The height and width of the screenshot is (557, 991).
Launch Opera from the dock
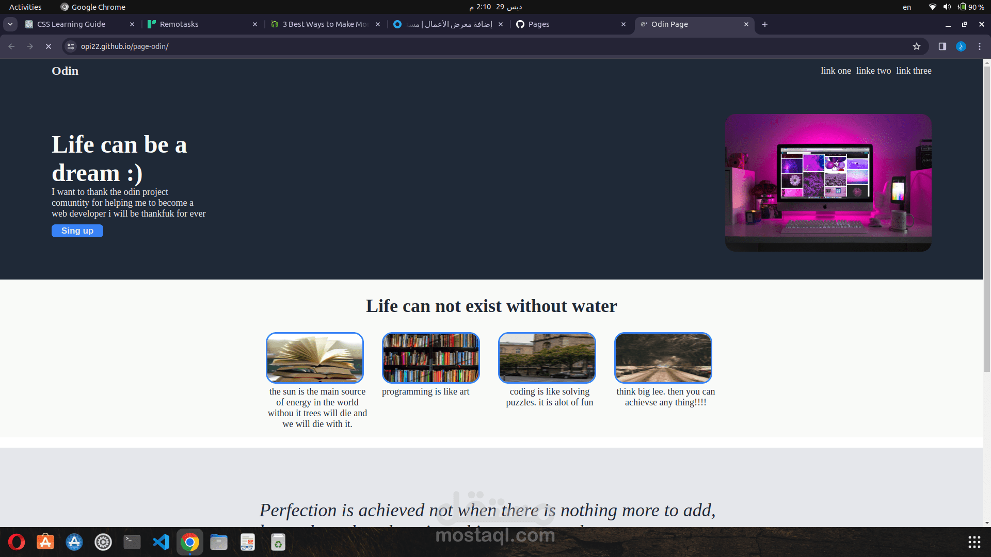click(x=17, y=542)
